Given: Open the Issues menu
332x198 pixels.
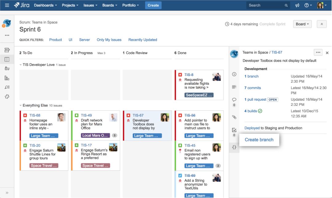Looking at the screenshot, I should coord(90,5).
